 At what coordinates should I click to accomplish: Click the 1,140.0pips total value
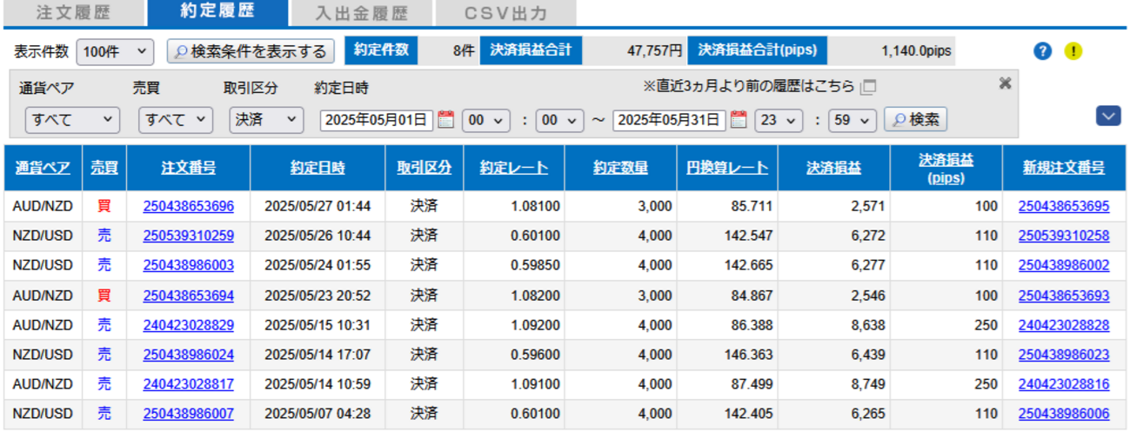coord(916,51)
